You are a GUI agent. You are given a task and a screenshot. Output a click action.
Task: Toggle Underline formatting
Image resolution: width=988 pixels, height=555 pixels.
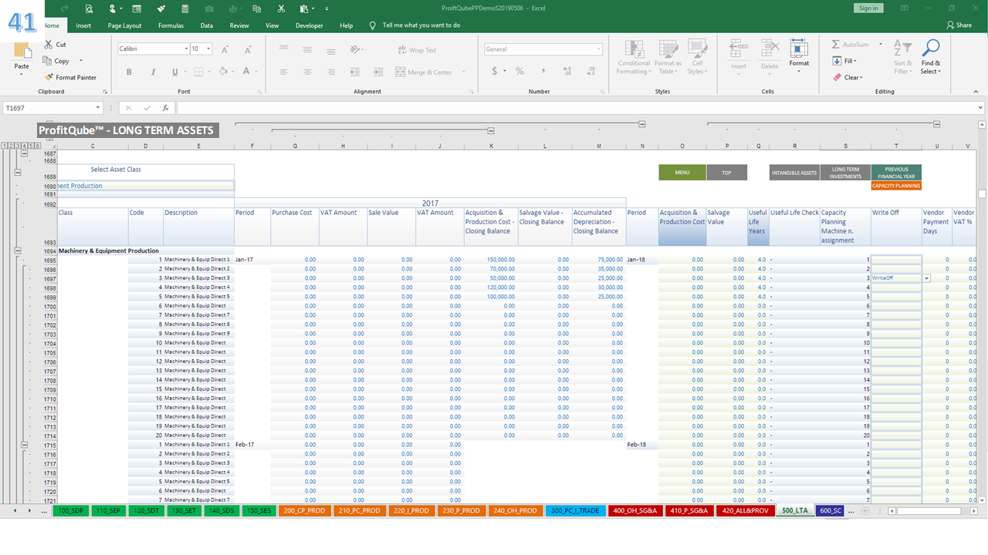tap(175, 72)
